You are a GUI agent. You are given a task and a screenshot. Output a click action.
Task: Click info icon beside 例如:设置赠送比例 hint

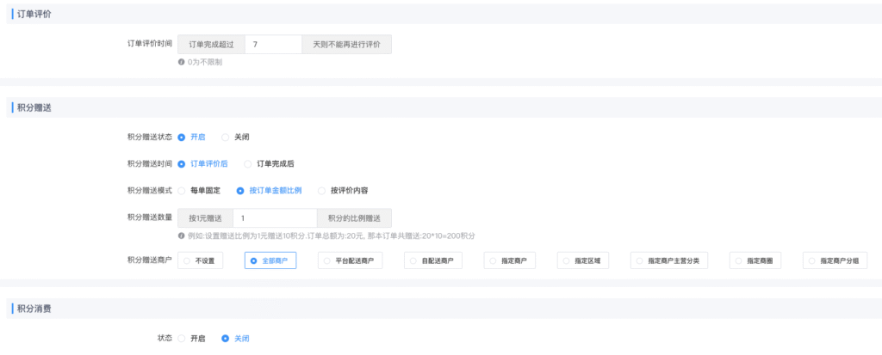(x=181, y=236)
